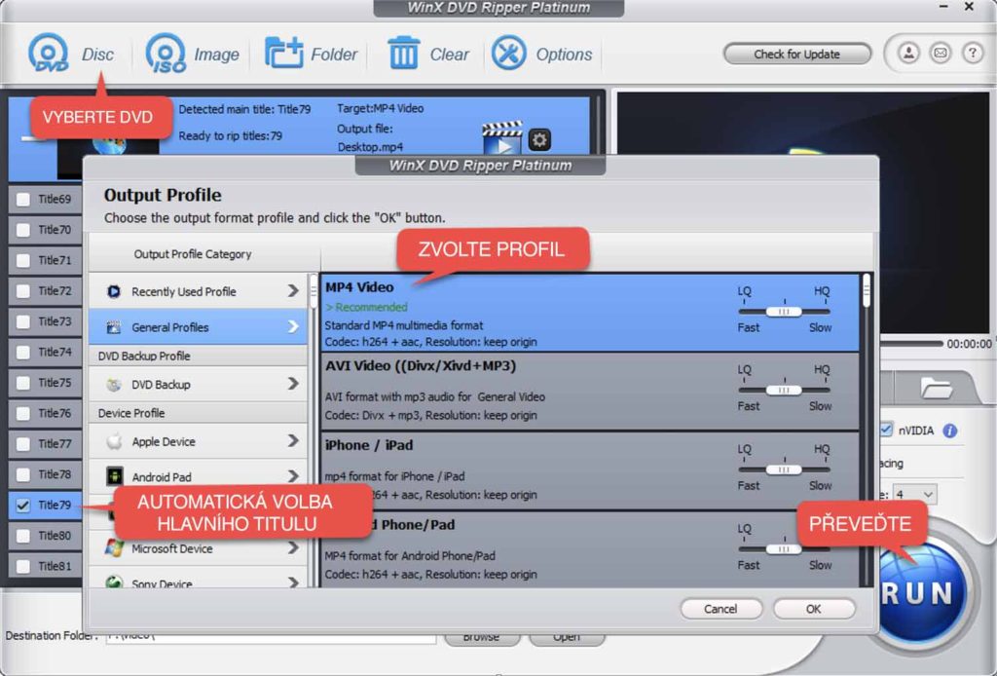The width and height of the screenshot is (997, 676).
Task: Click the Android Pad icon
Action: tap(114, 476)
